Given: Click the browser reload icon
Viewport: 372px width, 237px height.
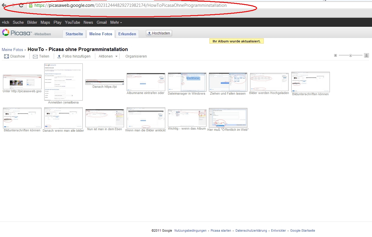Looking at the screenshot, I should coord(21,5).
